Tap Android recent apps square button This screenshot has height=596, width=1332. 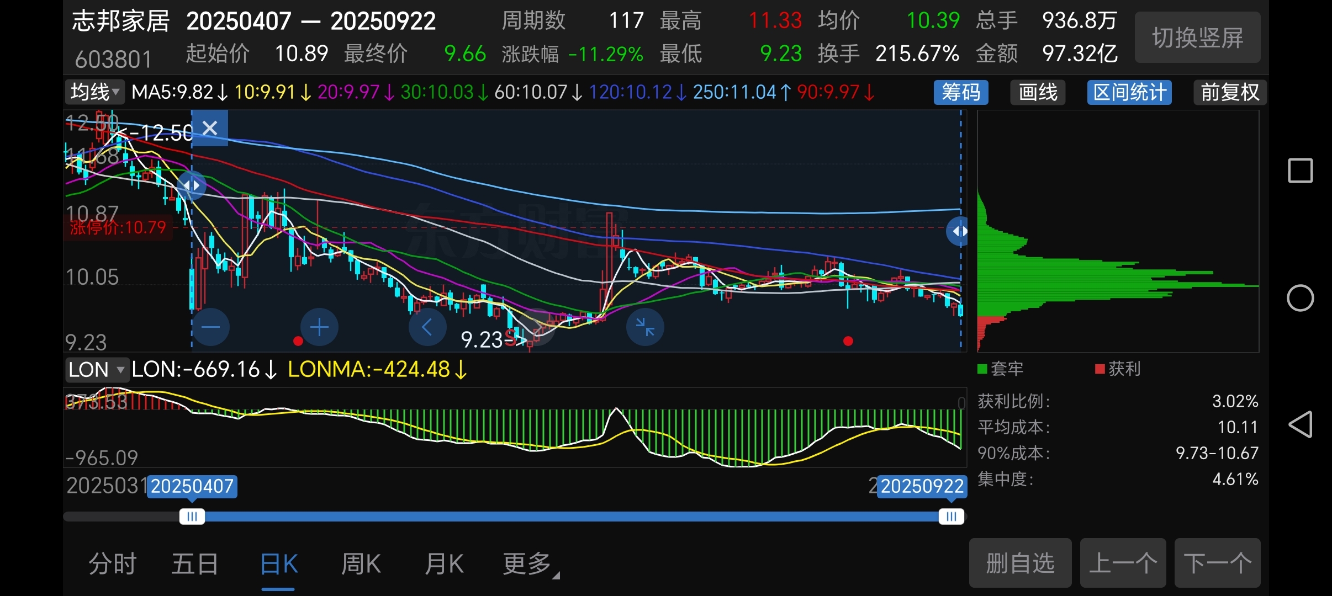[1300, 171]
